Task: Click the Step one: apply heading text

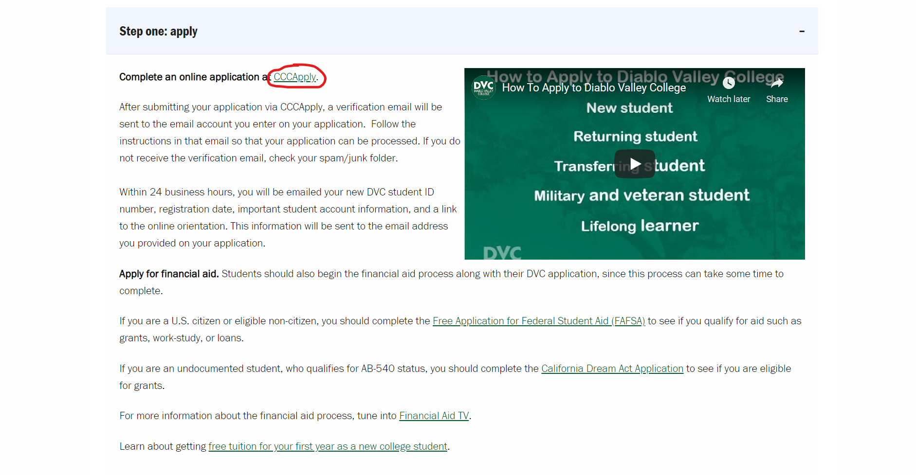Action: (x=158, y=31)
